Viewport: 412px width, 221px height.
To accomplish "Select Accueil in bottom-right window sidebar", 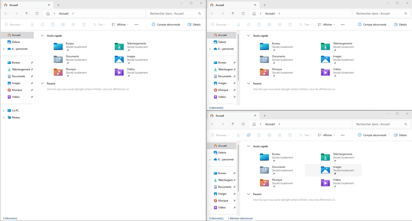I will point(222,146).
